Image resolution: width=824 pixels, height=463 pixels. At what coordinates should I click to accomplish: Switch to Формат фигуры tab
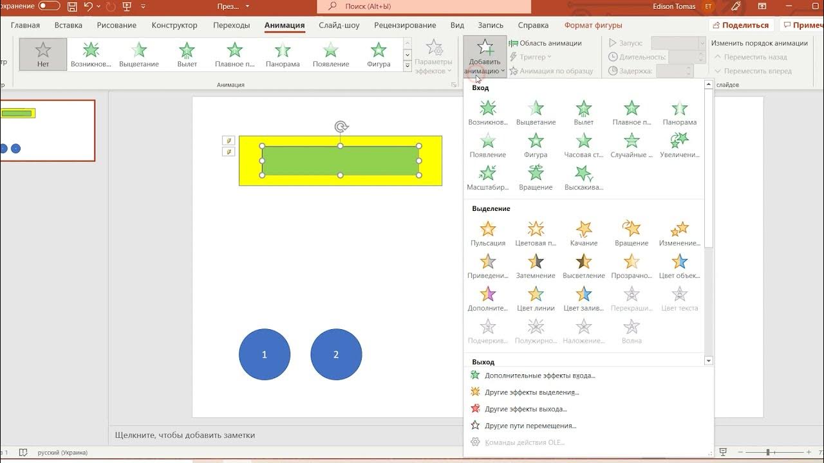coord(593,26)
